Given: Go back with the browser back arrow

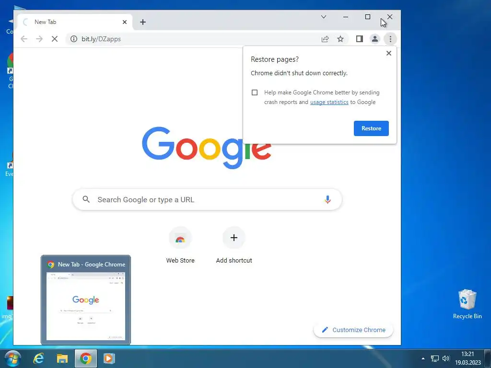Looking at the screenshot, I should 24,39.
